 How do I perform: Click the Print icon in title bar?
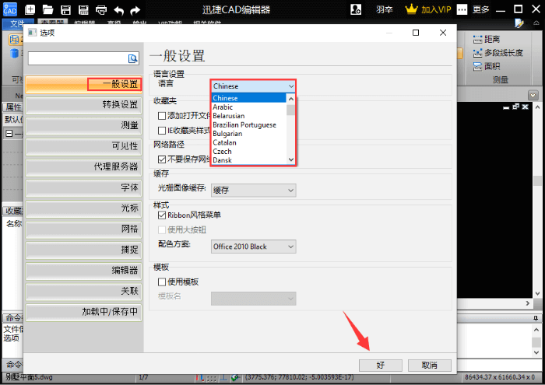click(101, 9)
